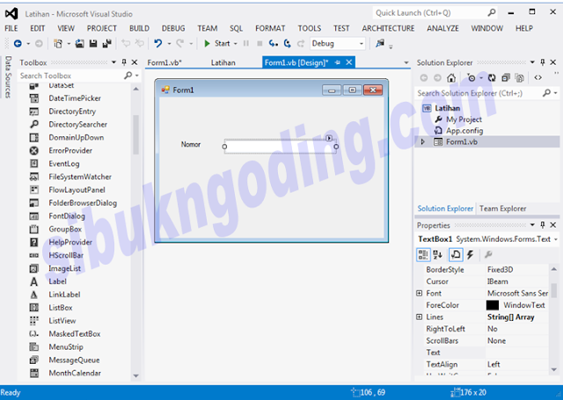563x400 pixels.
Task: Click the View Code icon in Solution Explorer
Action: [x=537, y=78]
